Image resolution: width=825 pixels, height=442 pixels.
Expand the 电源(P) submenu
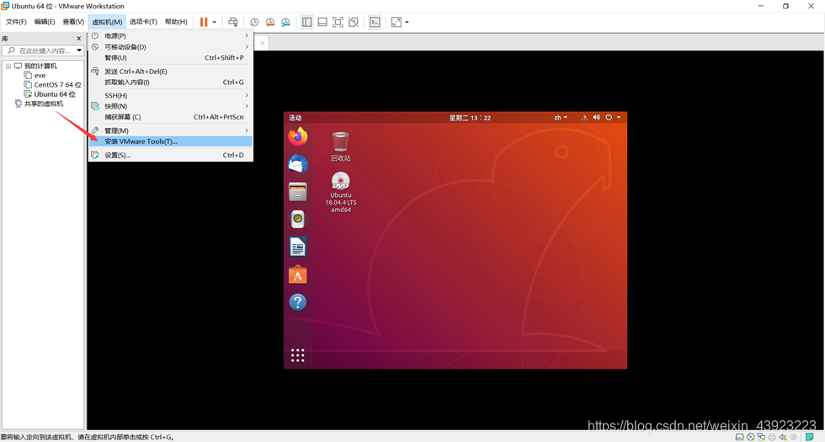point(171,35)
